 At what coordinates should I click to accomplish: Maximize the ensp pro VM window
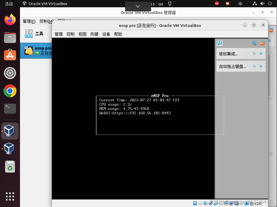pyautogui.click(x=254, y=25)
